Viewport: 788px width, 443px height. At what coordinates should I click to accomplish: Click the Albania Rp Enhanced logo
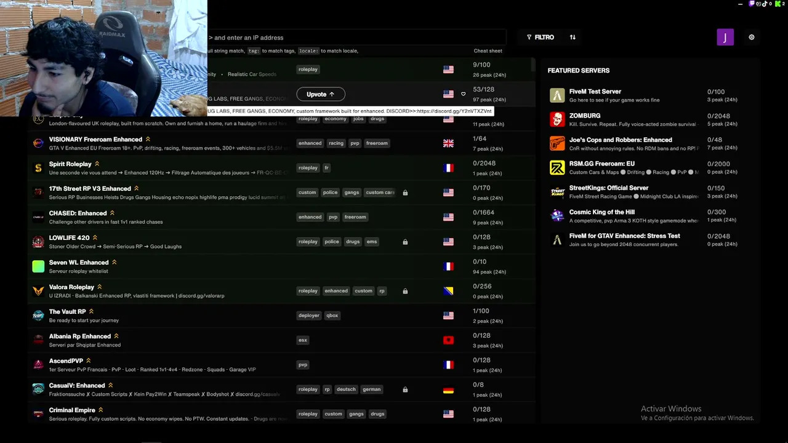click(38, 340)
